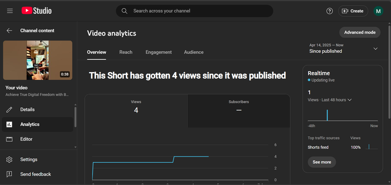Click the 100% Shorts feed value
The image size is (391, 185).
(x=355, y=147)
